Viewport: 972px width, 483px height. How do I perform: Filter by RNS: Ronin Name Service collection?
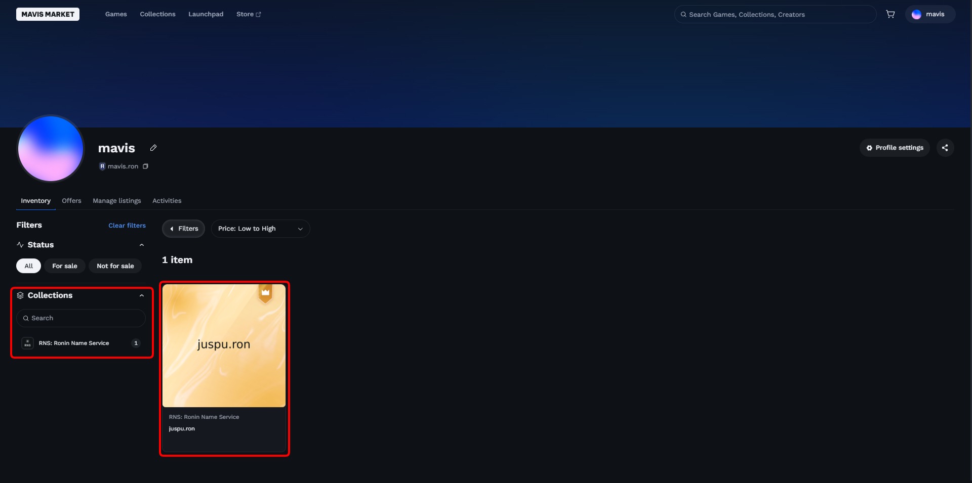(x=81, y=343)
